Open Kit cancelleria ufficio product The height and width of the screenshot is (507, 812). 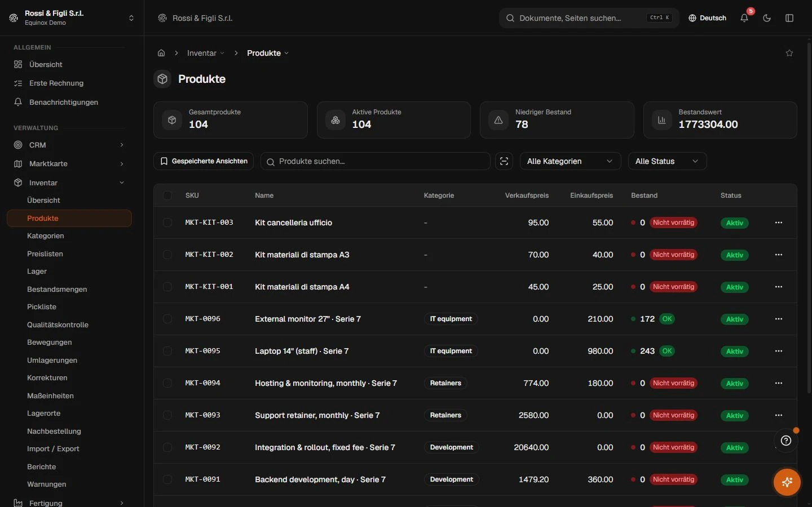click(293, 223)
